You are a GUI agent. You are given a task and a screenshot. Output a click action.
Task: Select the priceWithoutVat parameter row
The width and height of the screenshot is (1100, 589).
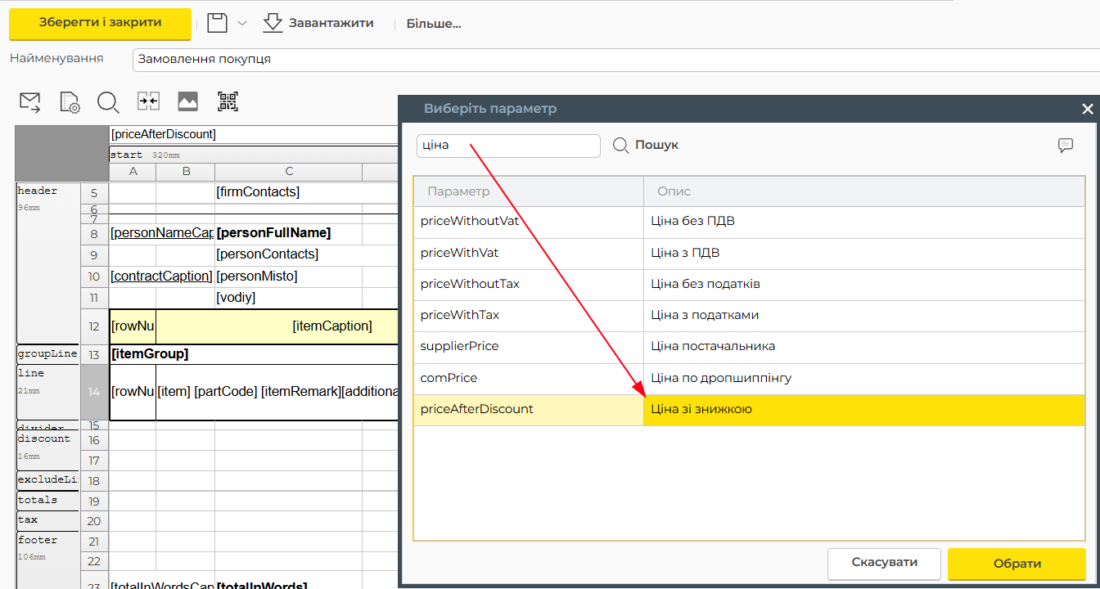point(750,222)
